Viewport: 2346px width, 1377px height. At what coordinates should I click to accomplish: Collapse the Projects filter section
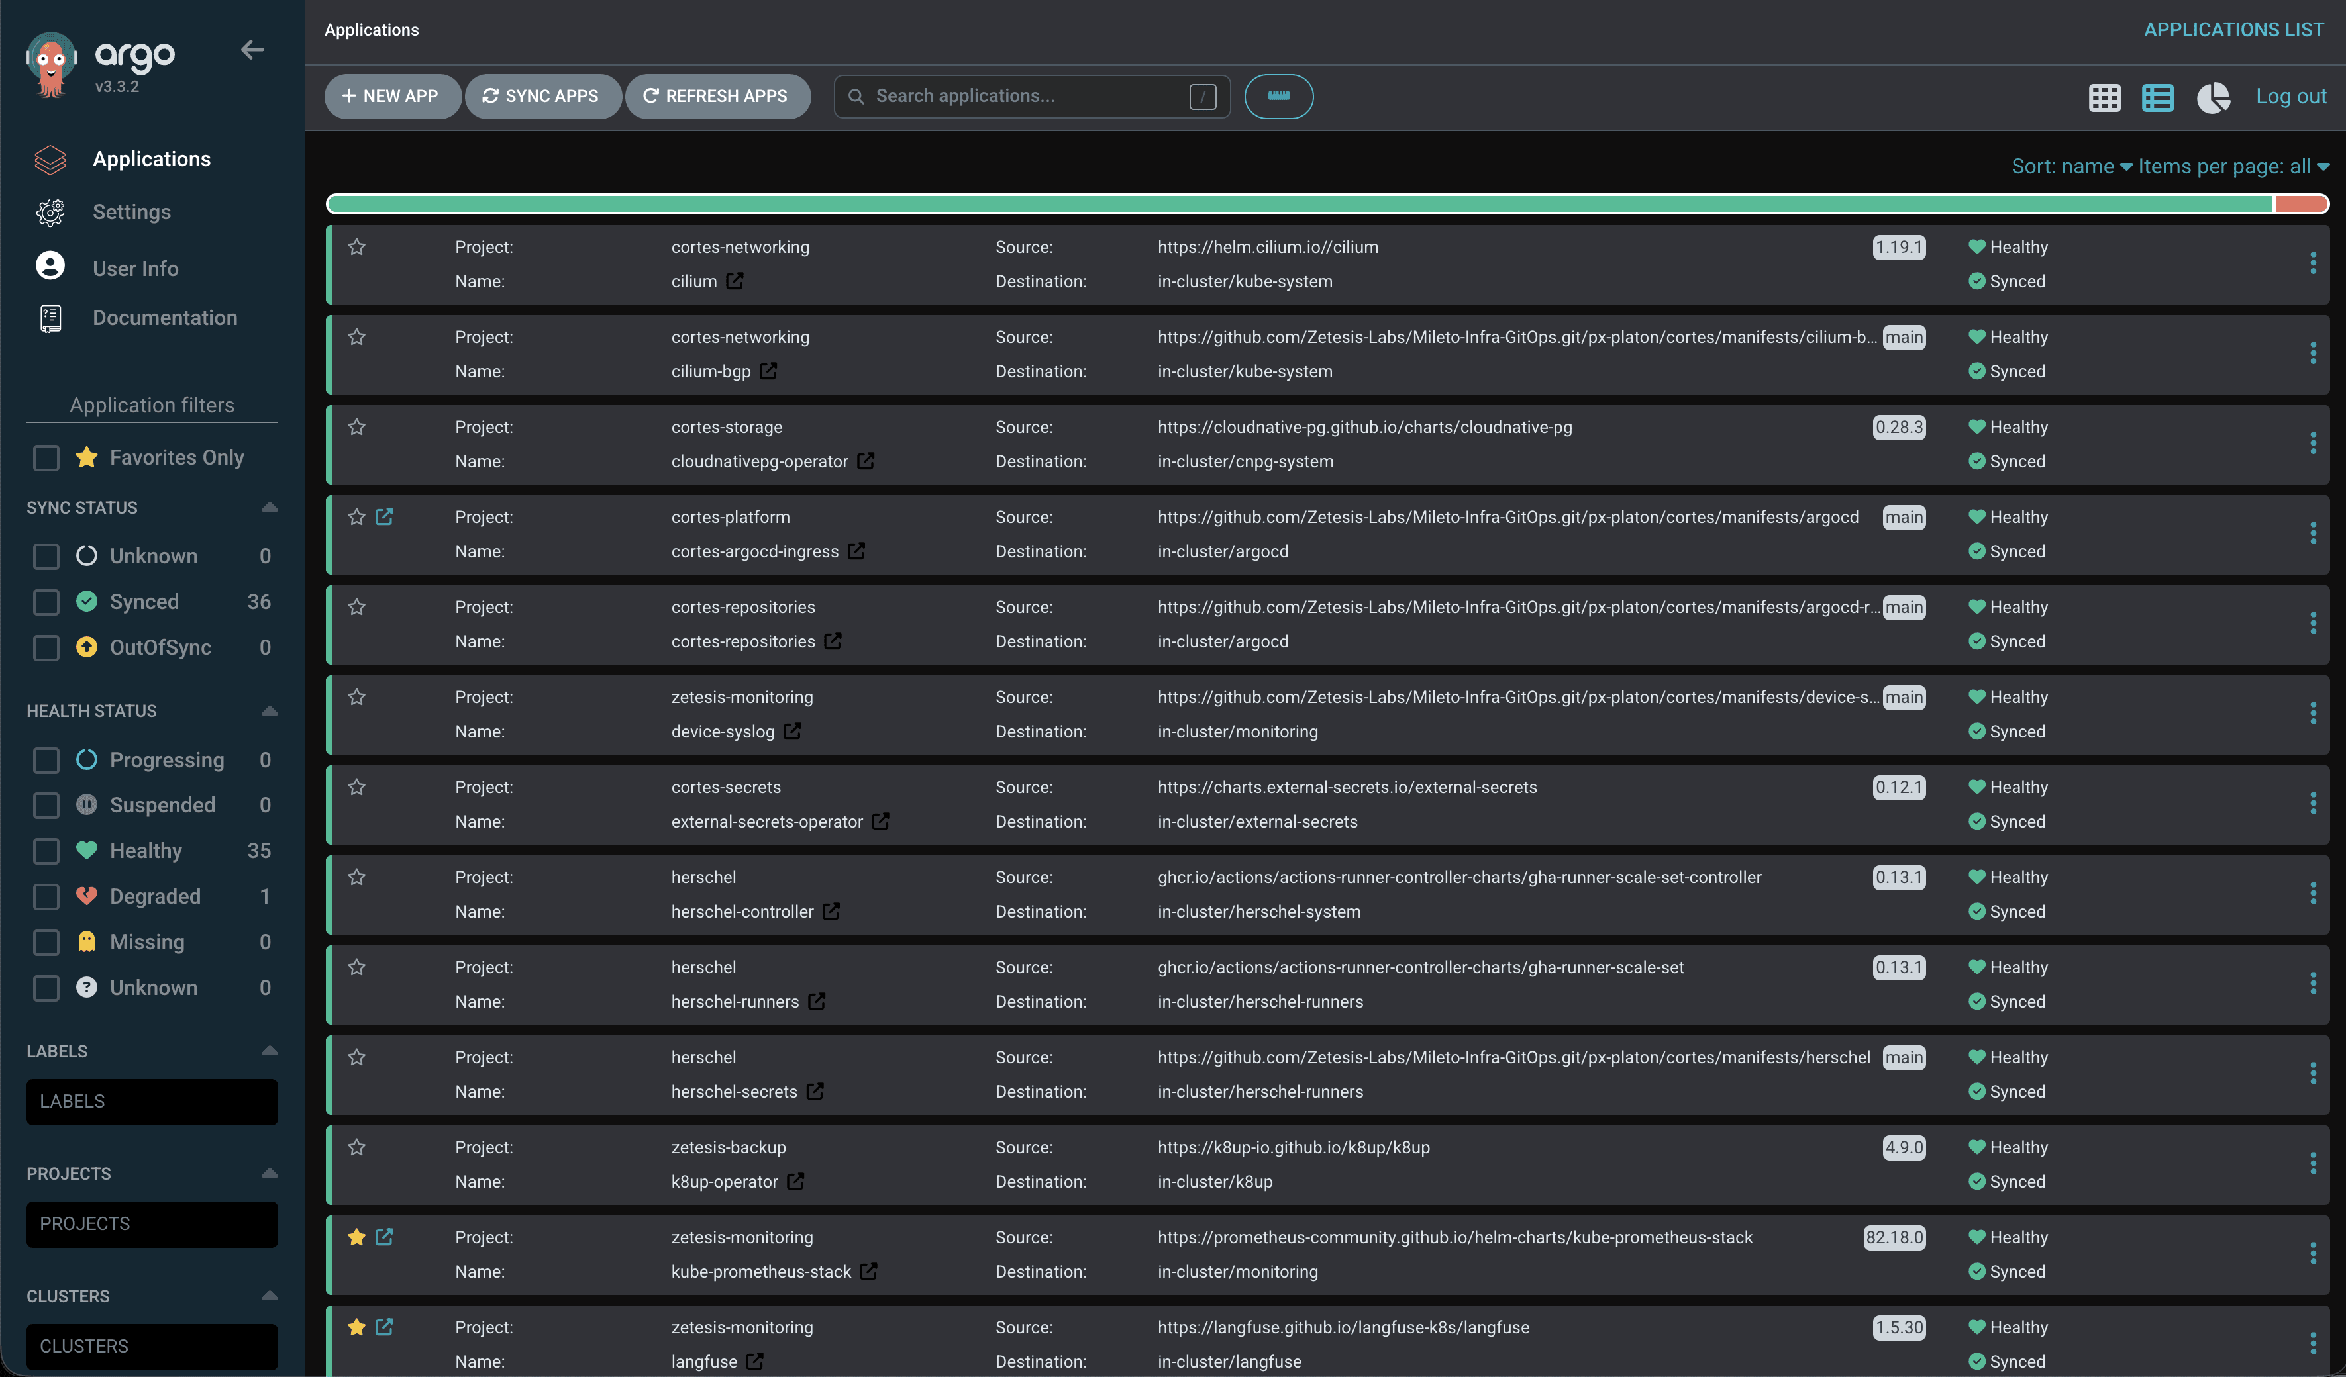coord(269,1173)
